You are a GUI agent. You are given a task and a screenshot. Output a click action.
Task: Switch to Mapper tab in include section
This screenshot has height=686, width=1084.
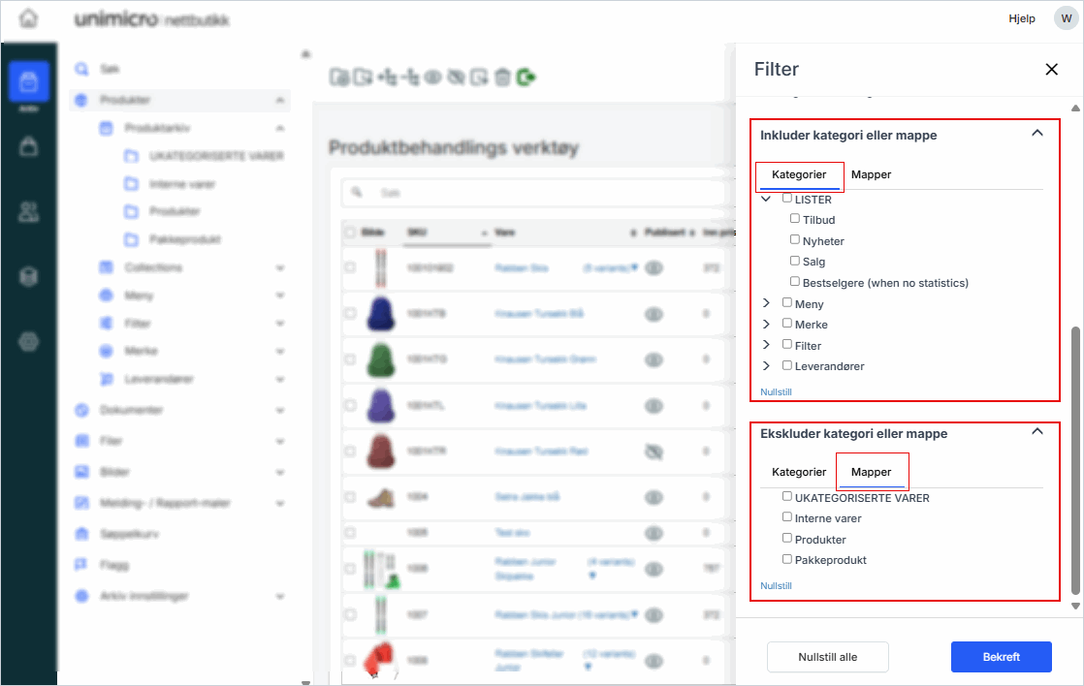[871, 174]
